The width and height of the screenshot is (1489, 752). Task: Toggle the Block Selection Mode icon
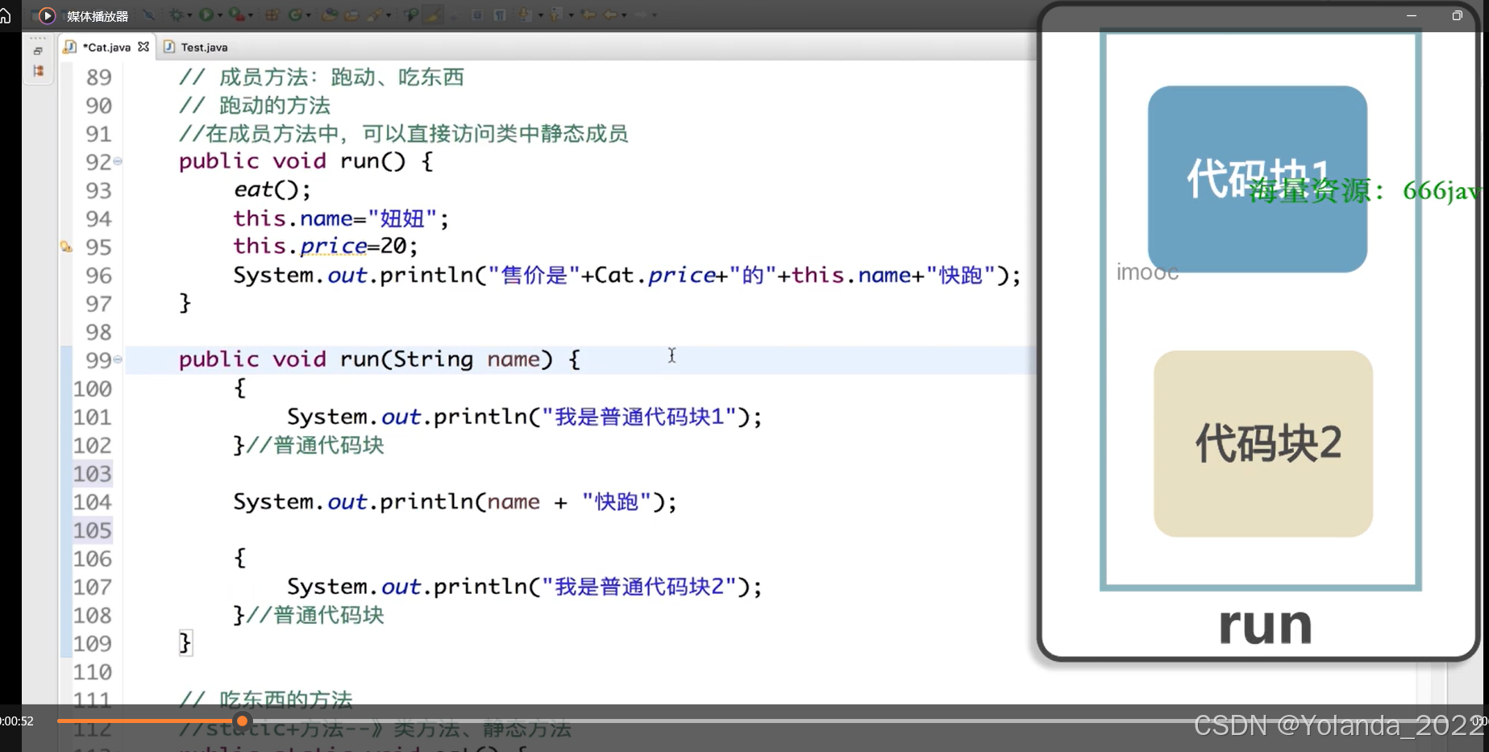[477, 15]
